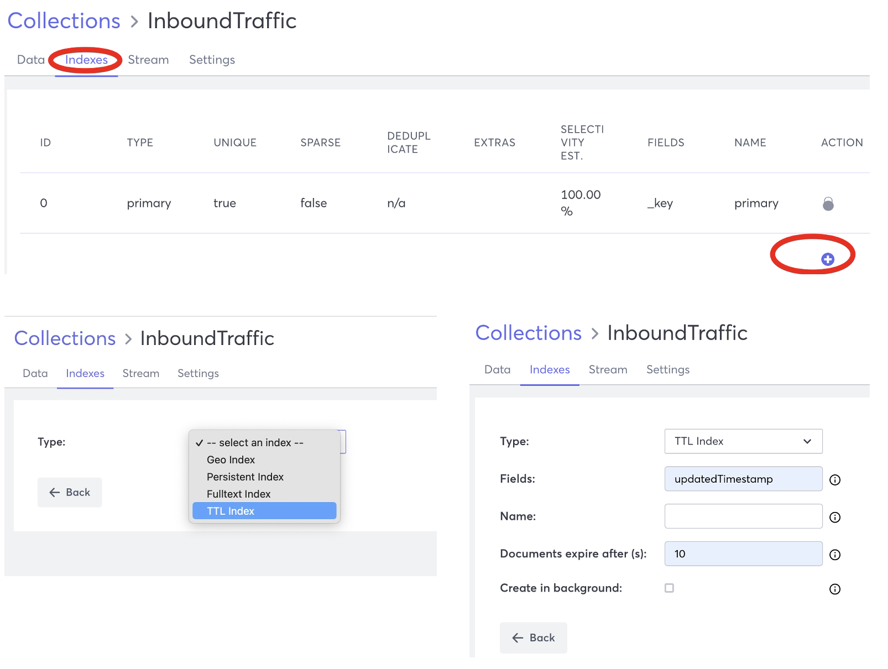Click the '_key' cell in the FIELDS column

pyautogui.click(x=660, y=203)
